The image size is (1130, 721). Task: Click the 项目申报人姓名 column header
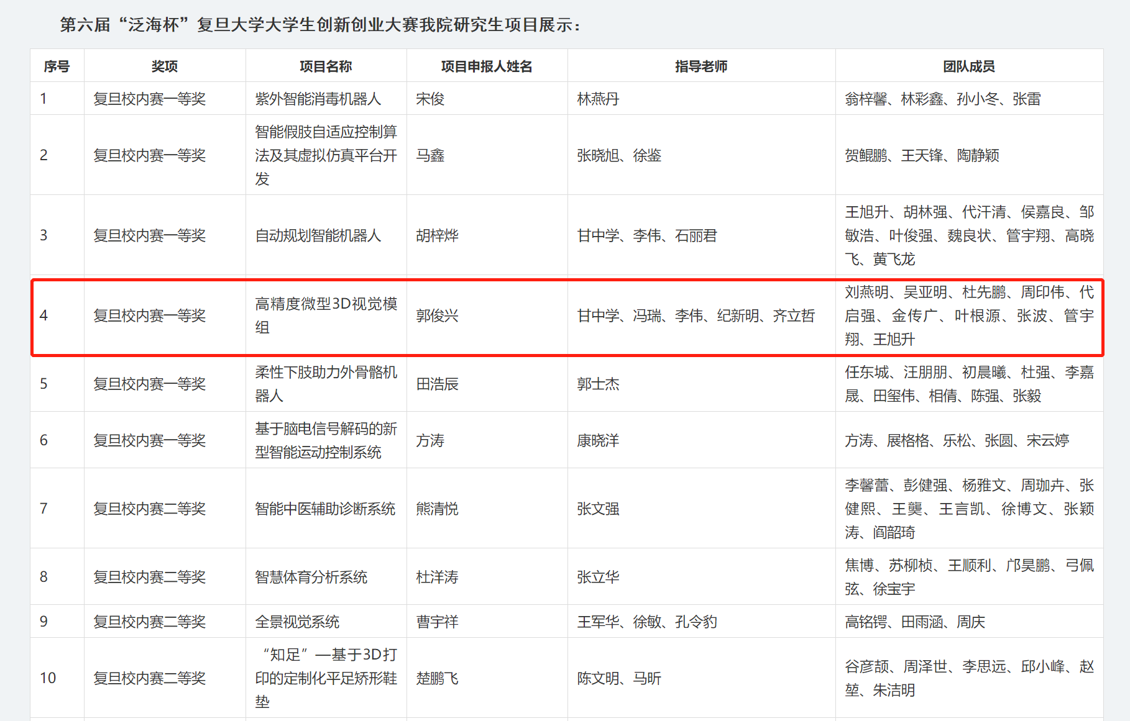487,66
